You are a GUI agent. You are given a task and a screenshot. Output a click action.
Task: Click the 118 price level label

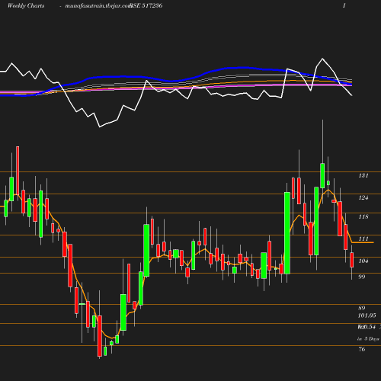click(363, 216)
